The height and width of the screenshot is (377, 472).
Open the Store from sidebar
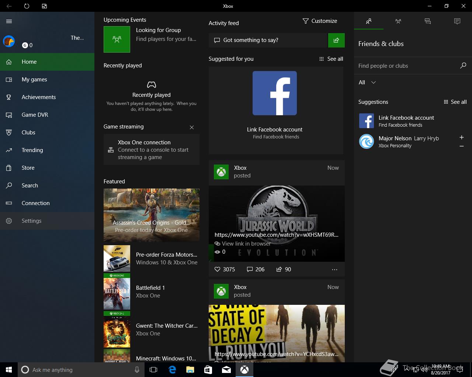(47, 168)
